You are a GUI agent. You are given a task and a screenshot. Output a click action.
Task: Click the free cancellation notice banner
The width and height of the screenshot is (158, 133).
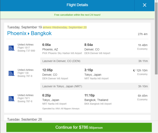77,15
